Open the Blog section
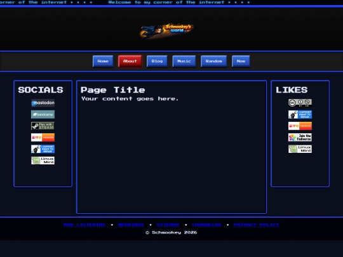Screen dimensions: 343x257 click(157, 61)
